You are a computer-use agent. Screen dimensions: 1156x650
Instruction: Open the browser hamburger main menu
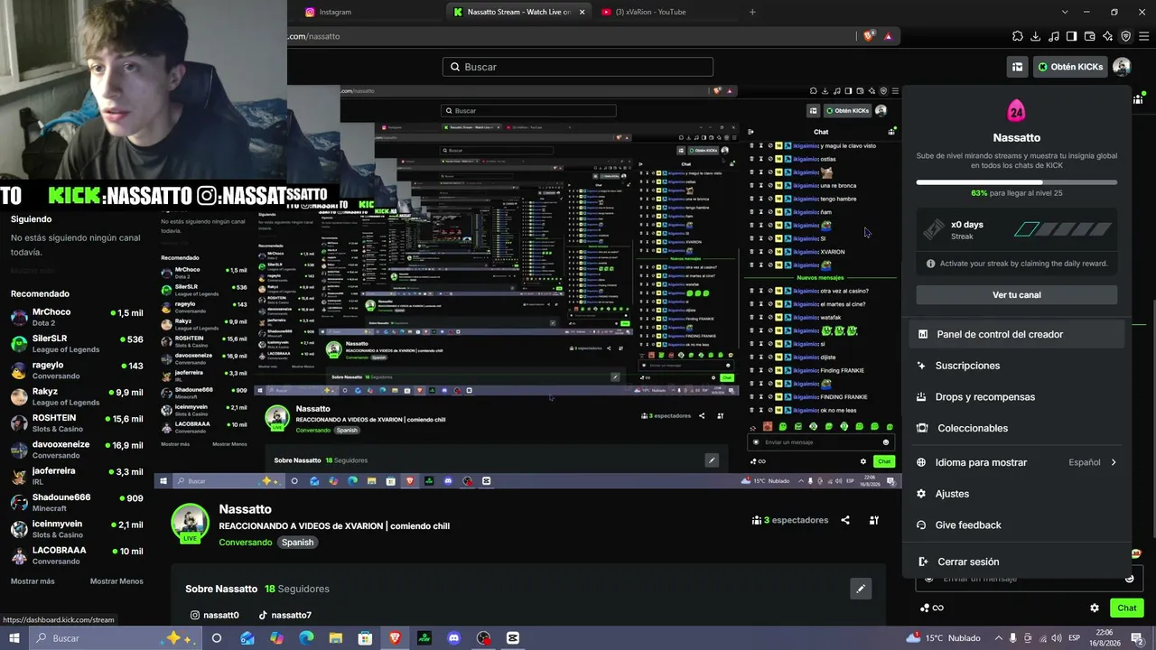[1144, 36]
